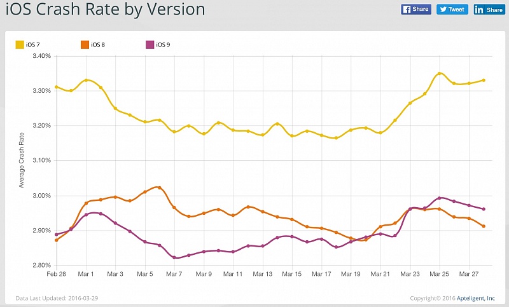The image size is (509, 307).
Task: Click the yellow iOS 7 color swatch
Action: click(19, 44)
